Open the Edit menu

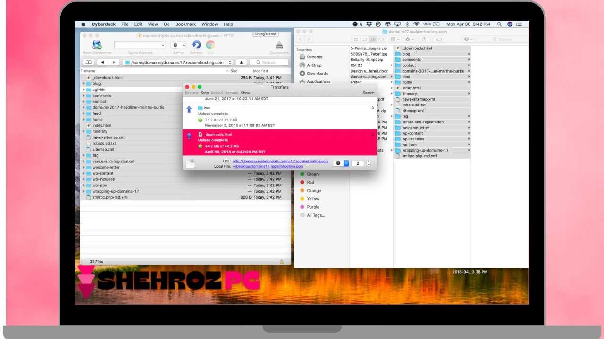click(138, 24)
